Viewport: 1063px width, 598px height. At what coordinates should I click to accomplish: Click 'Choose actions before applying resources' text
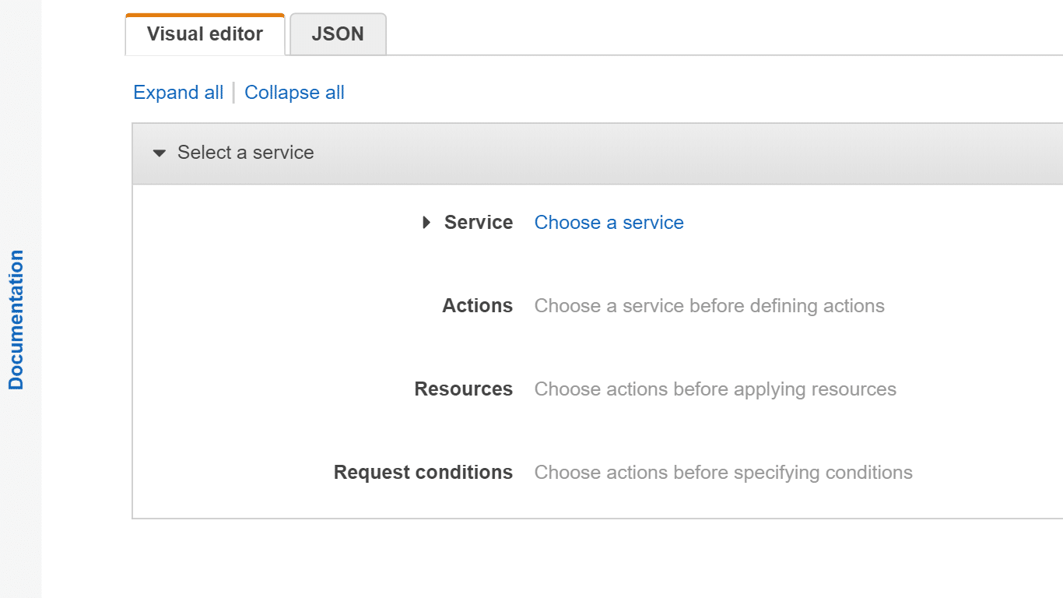click(x=715, y=389)
